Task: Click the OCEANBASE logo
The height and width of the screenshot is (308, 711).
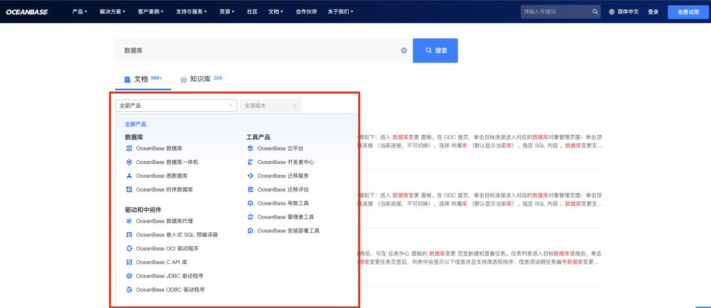Action: (27, 12)
